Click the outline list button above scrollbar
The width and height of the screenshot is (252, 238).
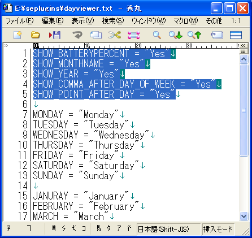[243, 51]
